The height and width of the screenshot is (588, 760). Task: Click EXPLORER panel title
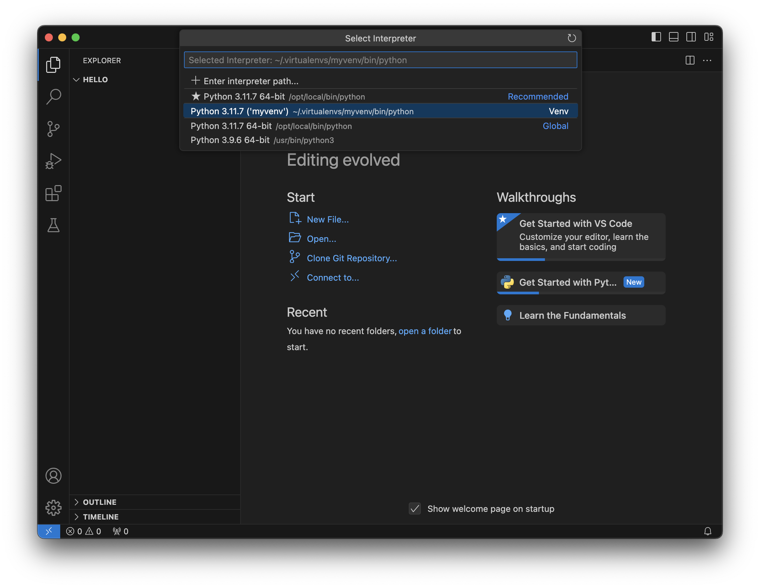coord(102,60)
